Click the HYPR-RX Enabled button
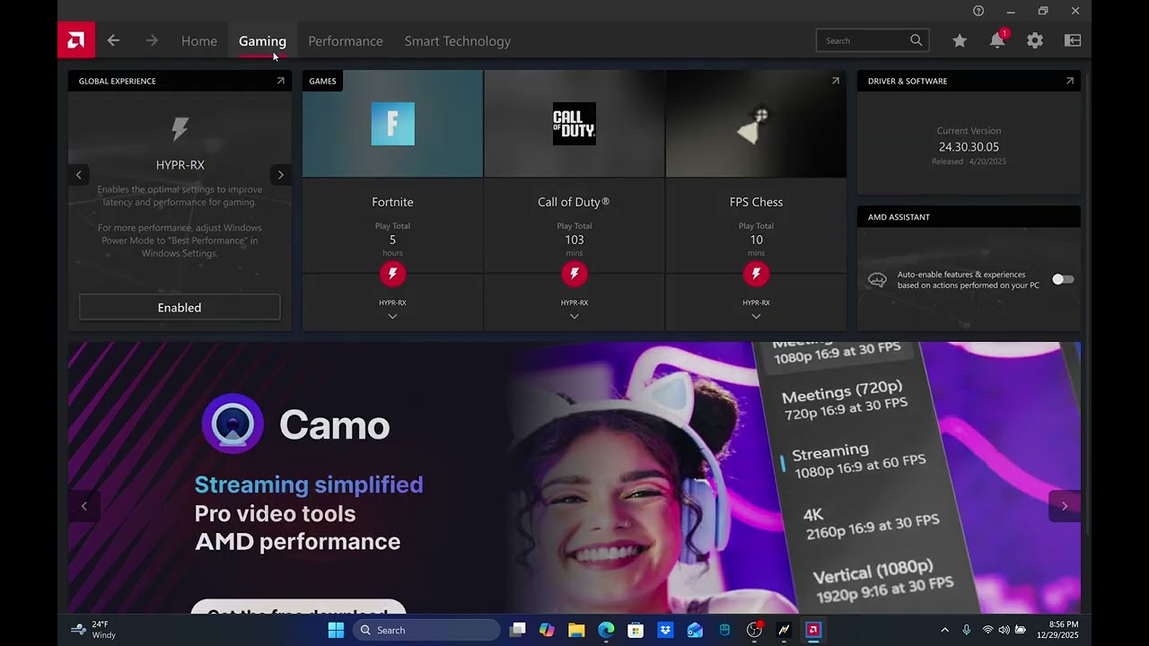The width and height of the screenshot is (1149, 646). click(180, 308)
